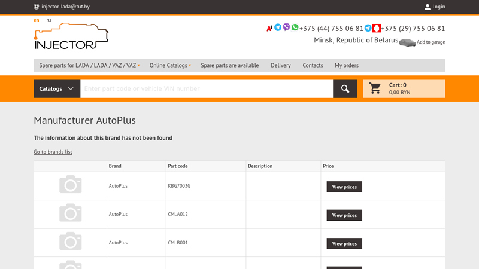Switch language to Russian (ru)

point(48,20)
